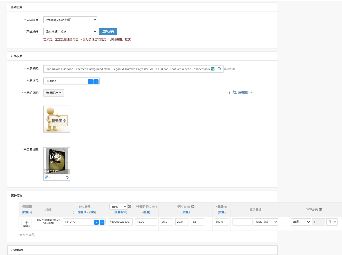
Task: Open the USD ($) currency dropdown
Action: coord(266,222)
